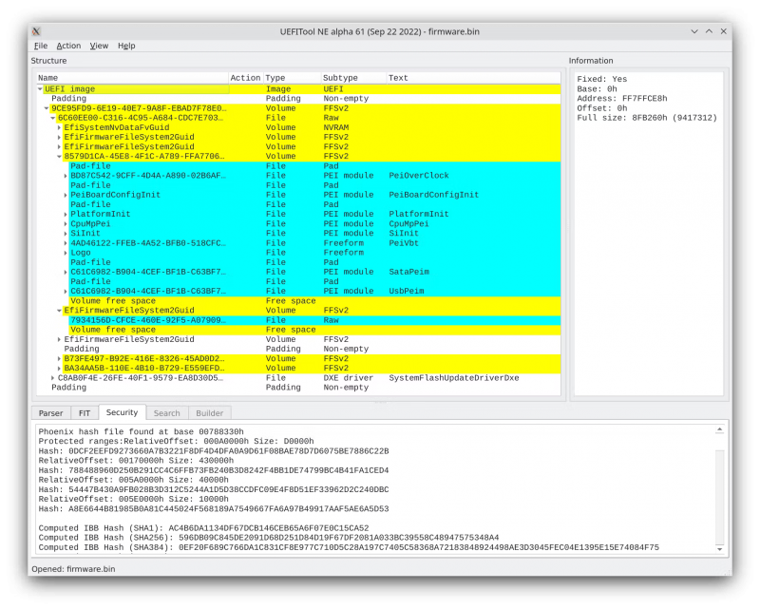Screen dimensions: 760x609
Task: Open the File menu
Action: point(41,46)
